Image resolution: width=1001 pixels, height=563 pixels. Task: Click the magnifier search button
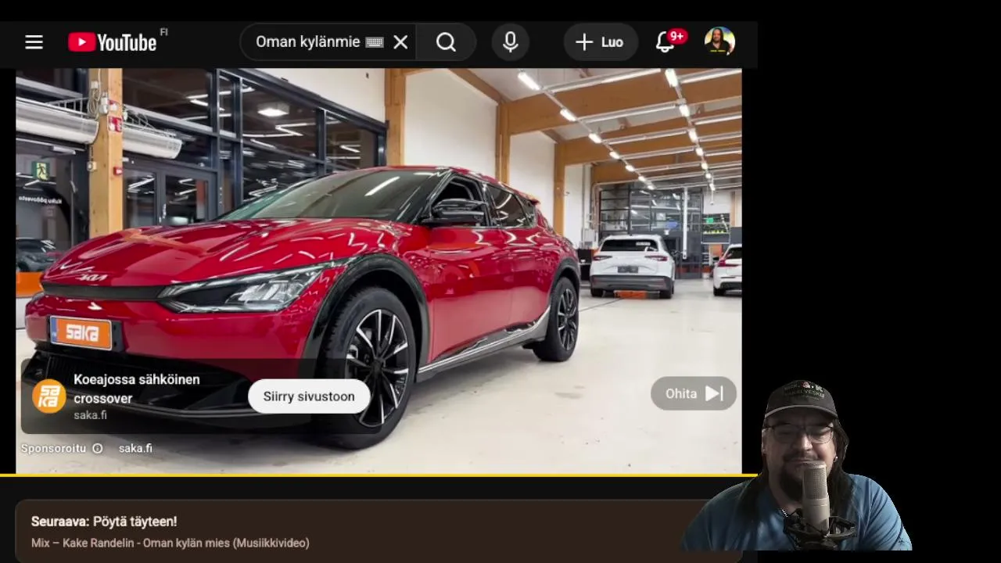tap(446, 42)
